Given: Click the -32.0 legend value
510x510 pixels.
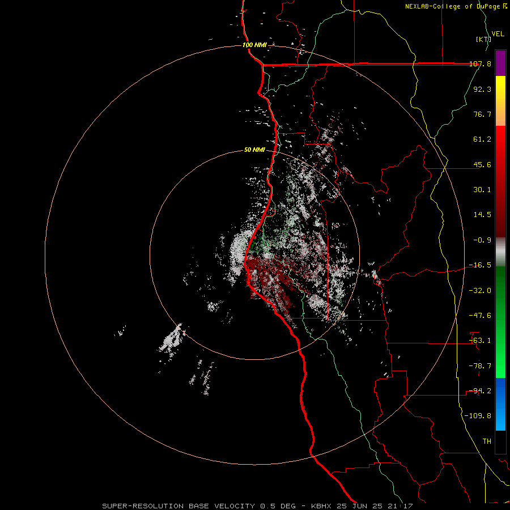Looking at the screenshot, I should pyautogui.click(x=480, y=291).
